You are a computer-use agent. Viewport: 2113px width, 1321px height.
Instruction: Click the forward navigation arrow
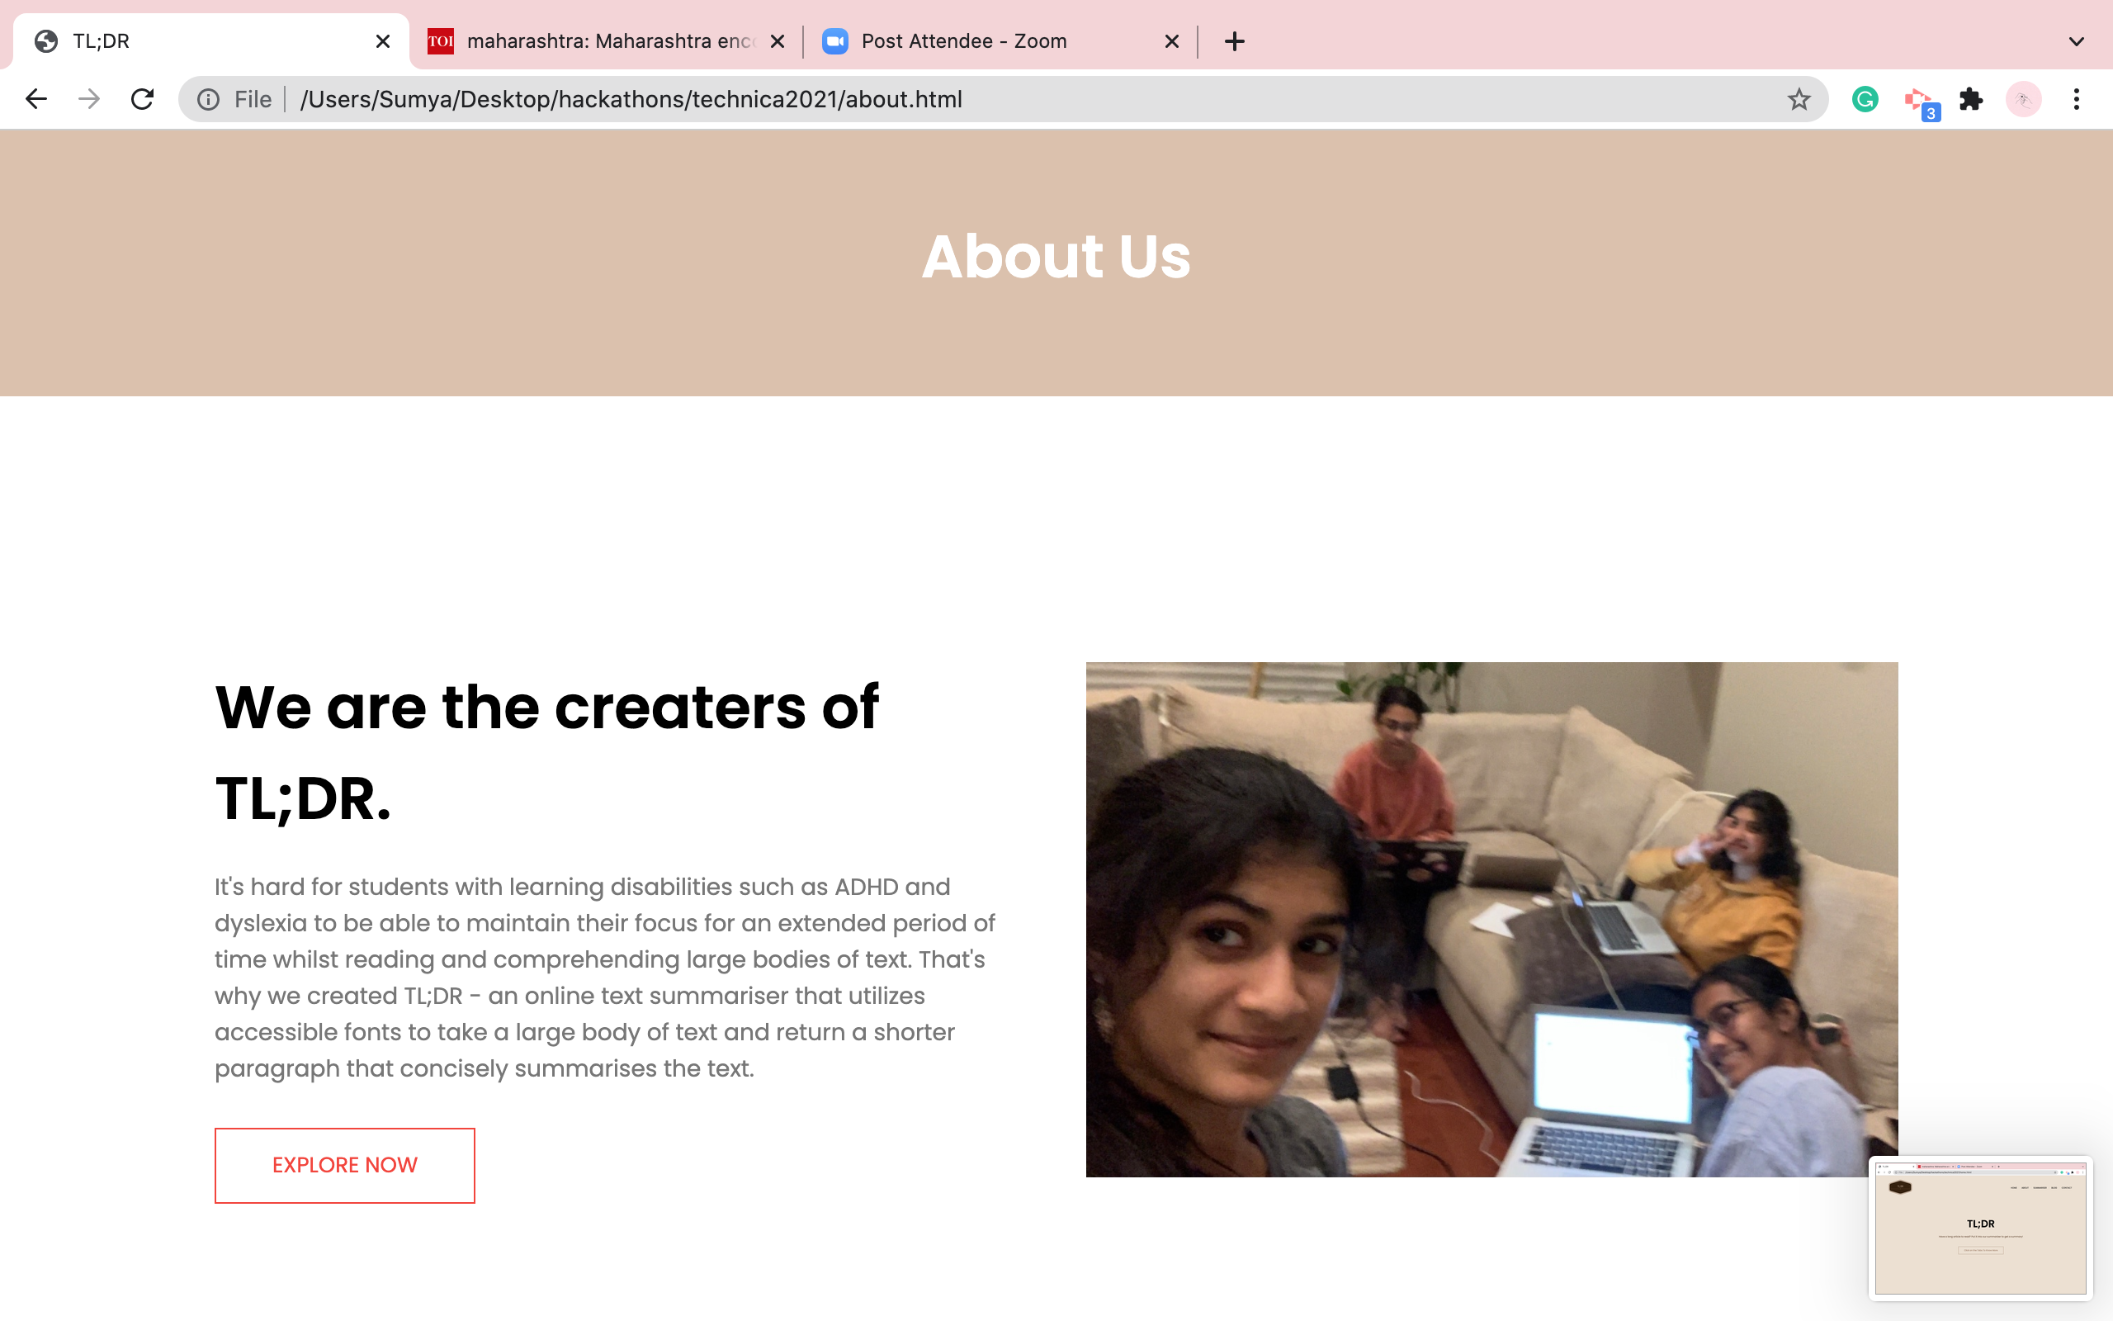point(89,100)
